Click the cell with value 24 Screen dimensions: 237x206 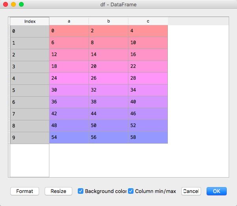[x=69, y=78]
